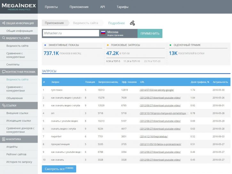Click the ССЫЛКИ section header

(19, 105)
